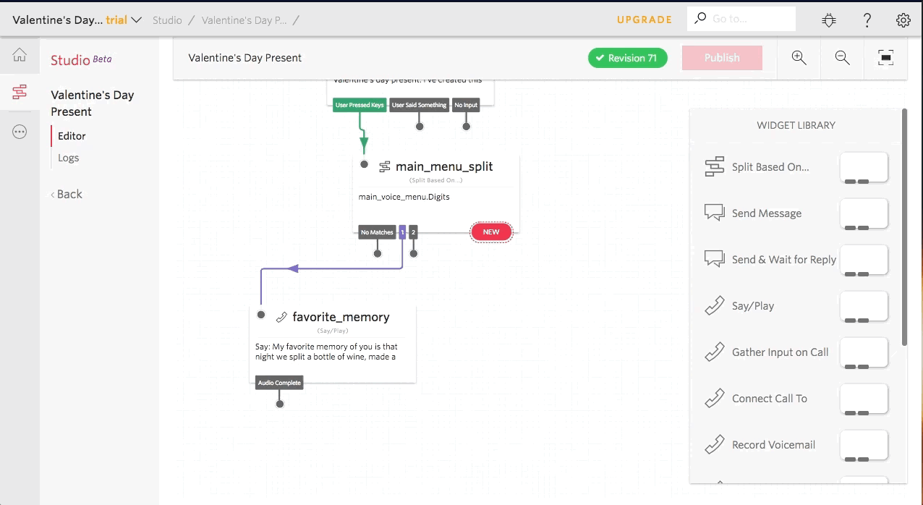
Task: Select the Send & Wait for Reply thumbnail
Action: [864, 261]
